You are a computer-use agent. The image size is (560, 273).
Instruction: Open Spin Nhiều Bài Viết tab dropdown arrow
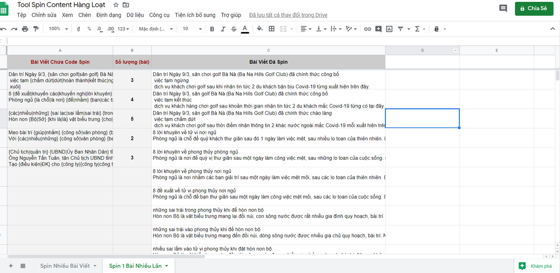coord(95,266)
